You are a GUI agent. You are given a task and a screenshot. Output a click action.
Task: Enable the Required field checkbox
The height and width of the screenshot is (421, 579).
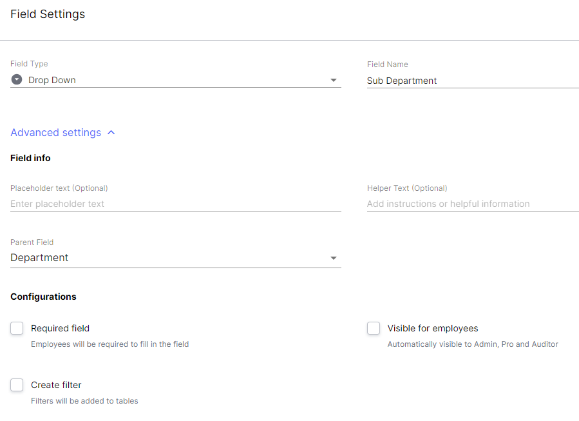(17, 328)
